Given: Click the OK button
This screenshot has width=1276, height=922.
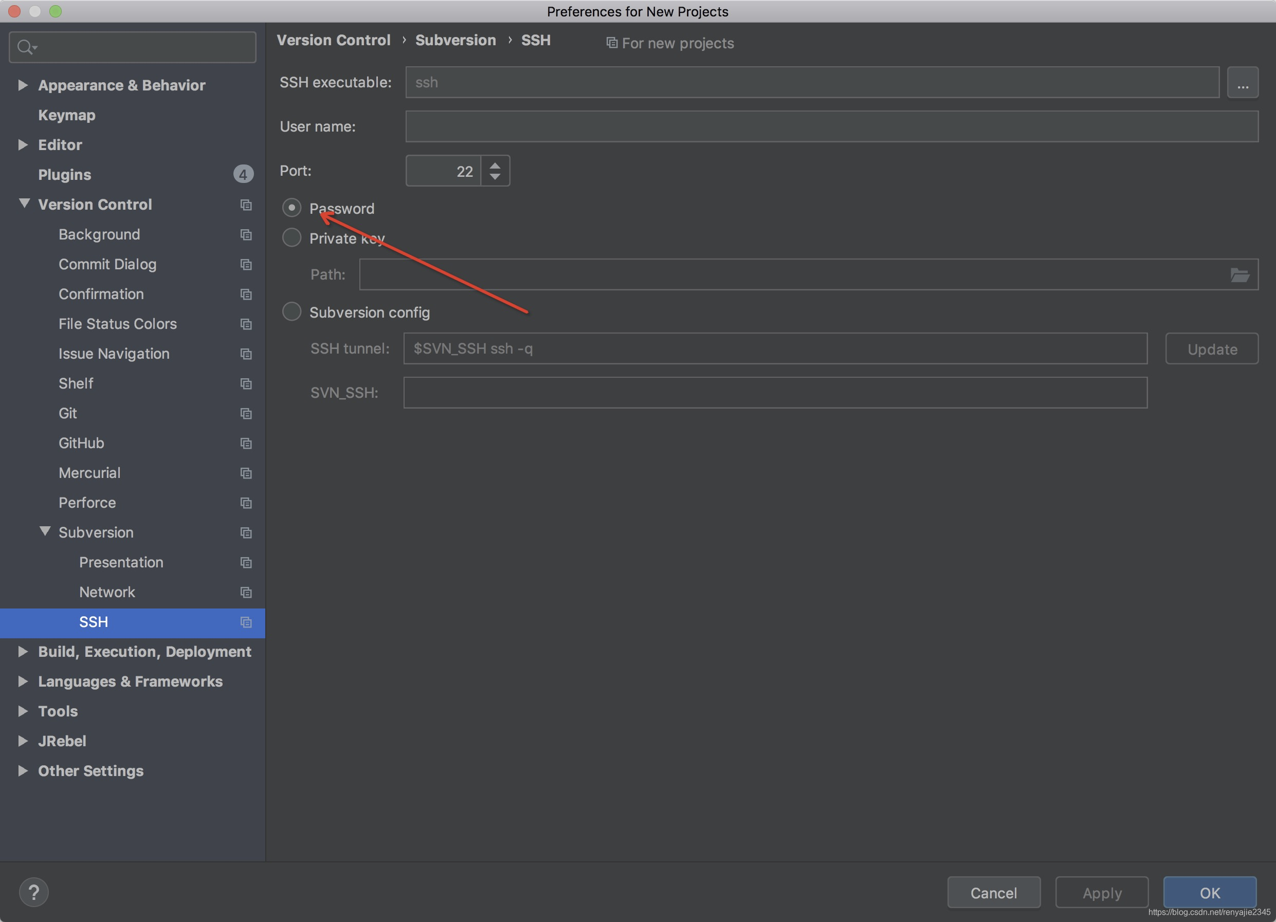Looking at the screenshot, I should pos(1210,893).
